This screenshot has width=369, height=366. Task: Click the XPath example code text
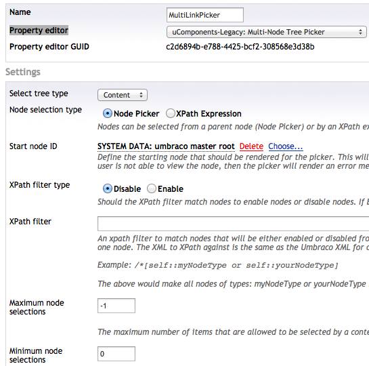coord(236,265)
